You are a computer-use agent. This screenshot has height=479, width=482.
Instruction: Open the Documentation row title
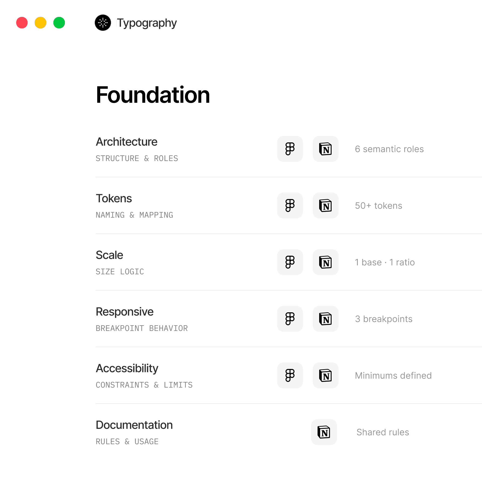[x=134, y=425]
